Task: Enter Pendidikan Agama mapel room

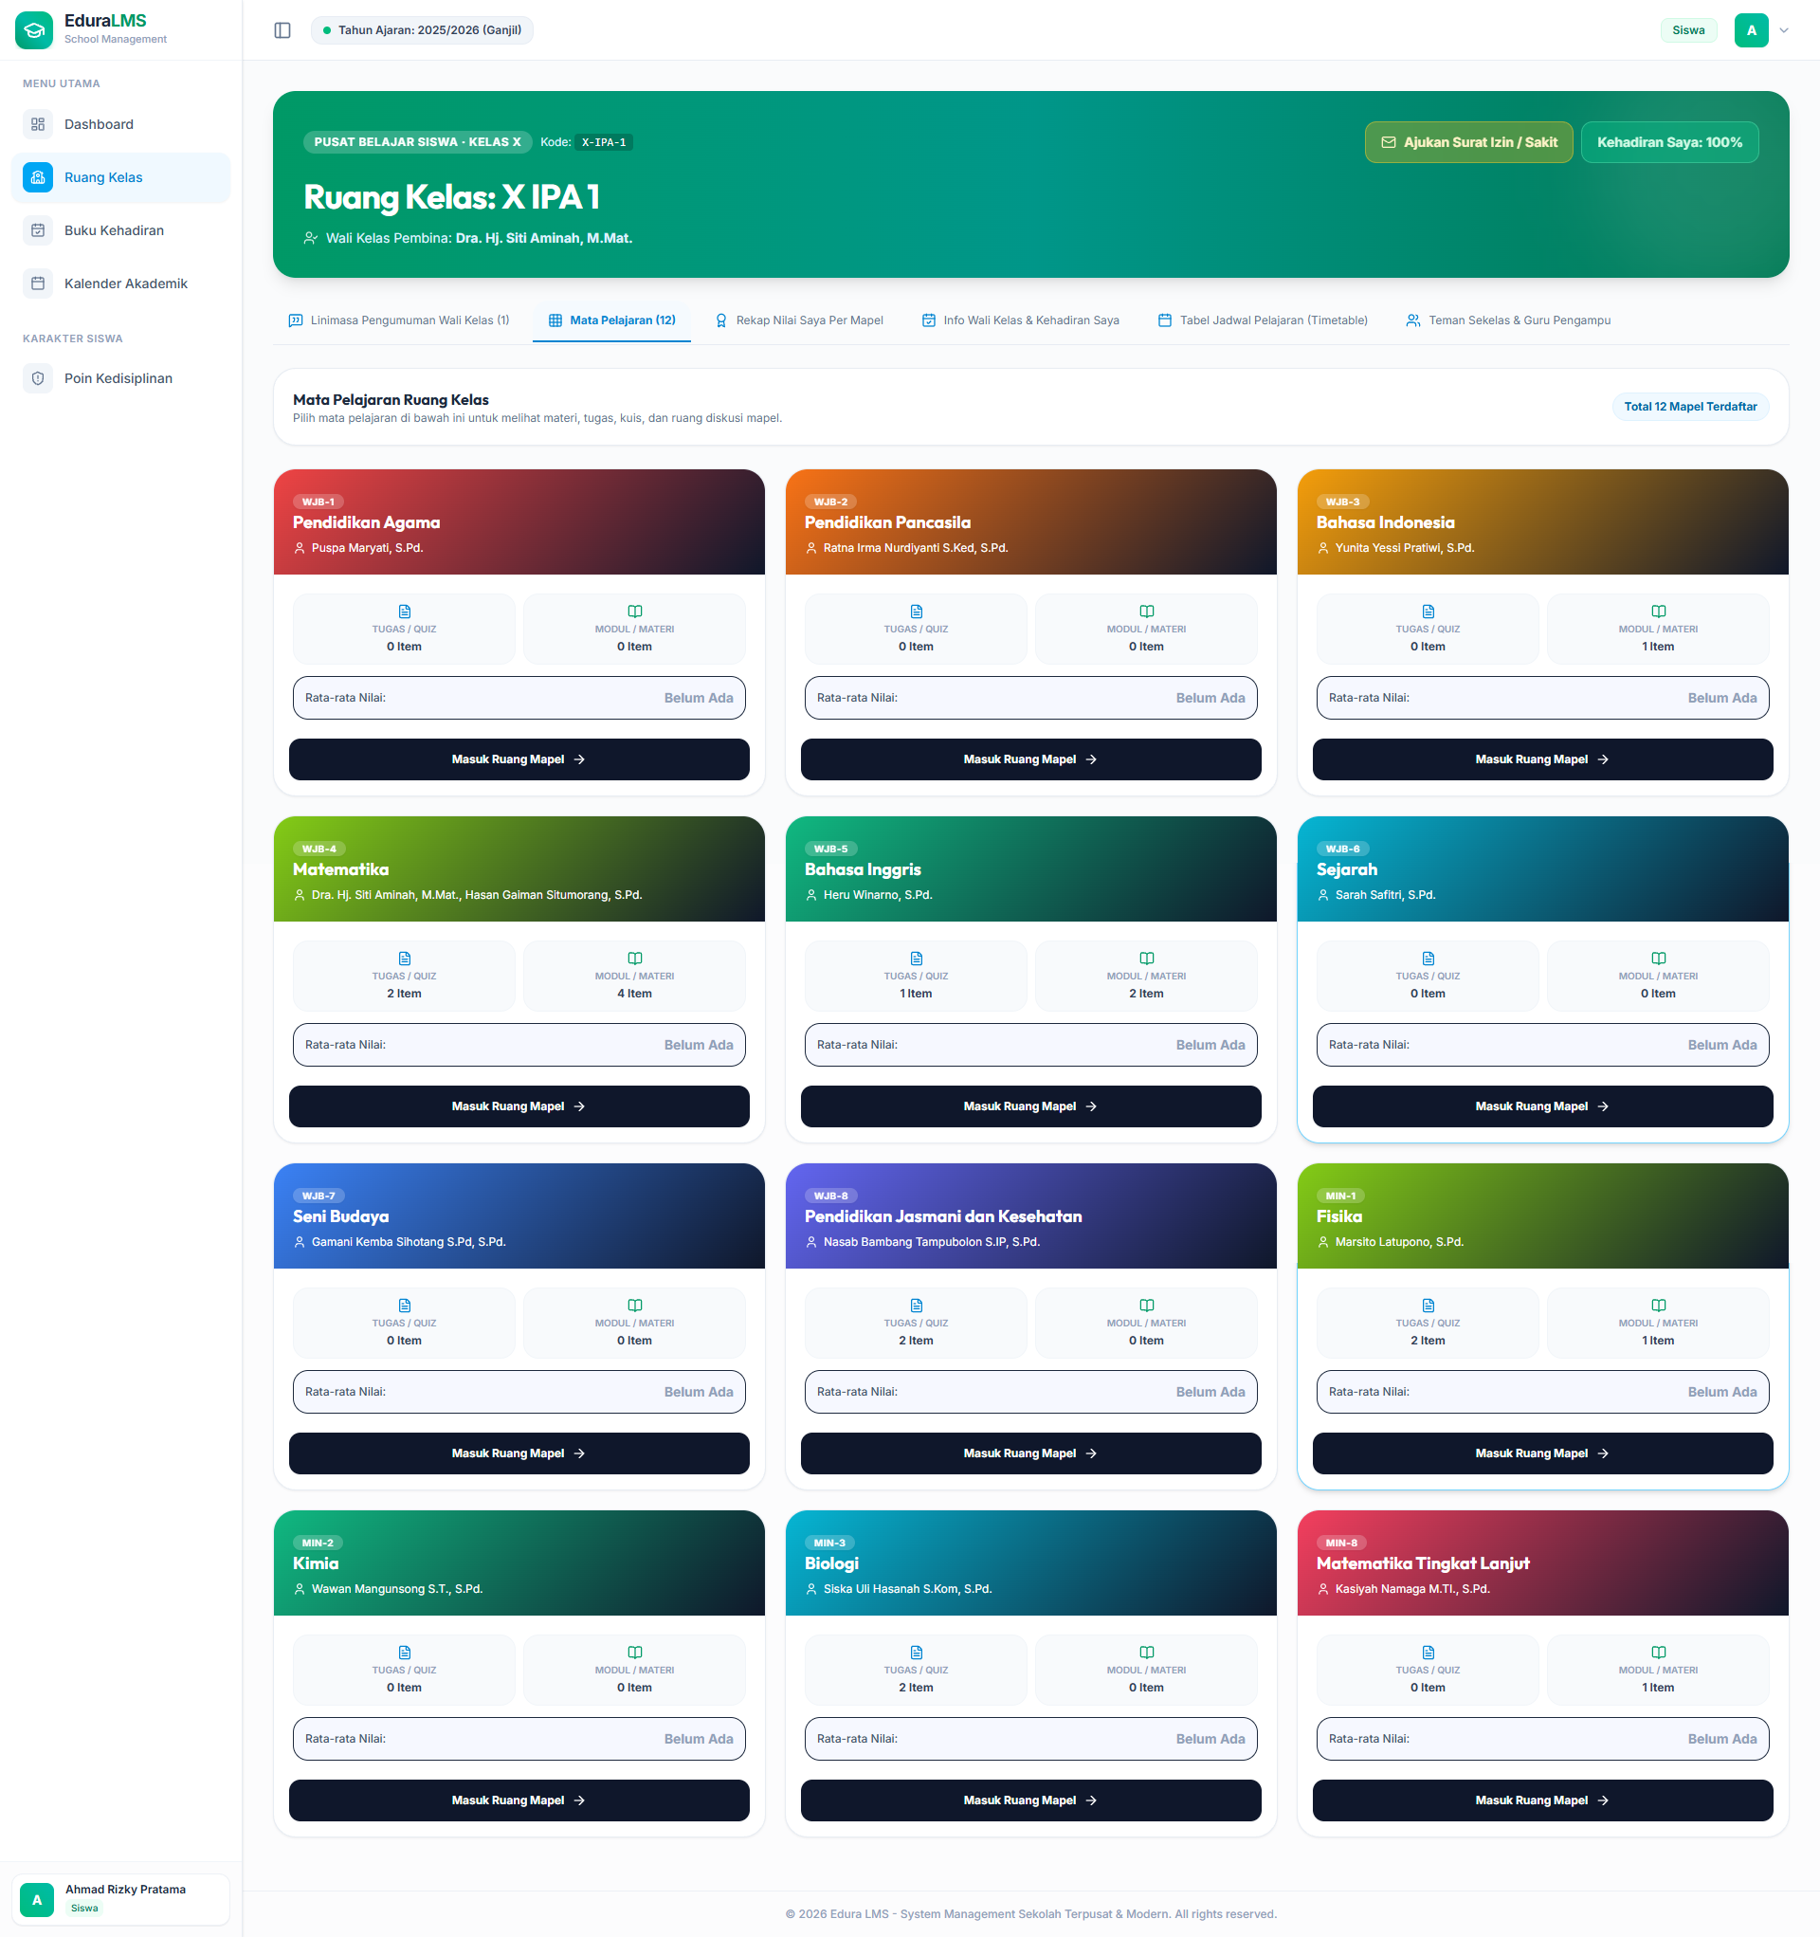Action: coord(519,759)
